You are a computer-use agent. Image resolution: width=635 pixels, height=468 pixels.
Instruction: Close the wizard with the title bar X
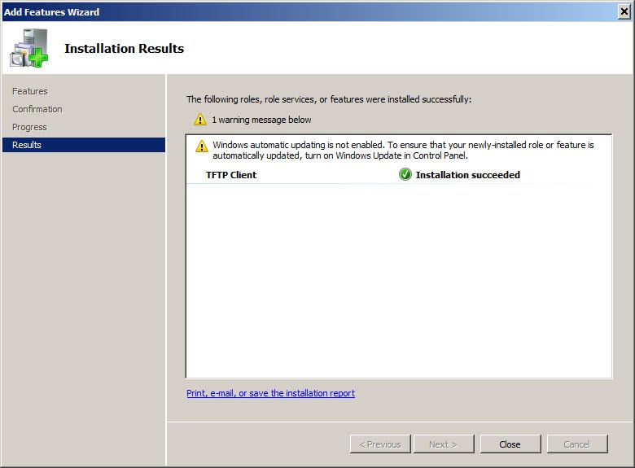[x=624, y=11]
